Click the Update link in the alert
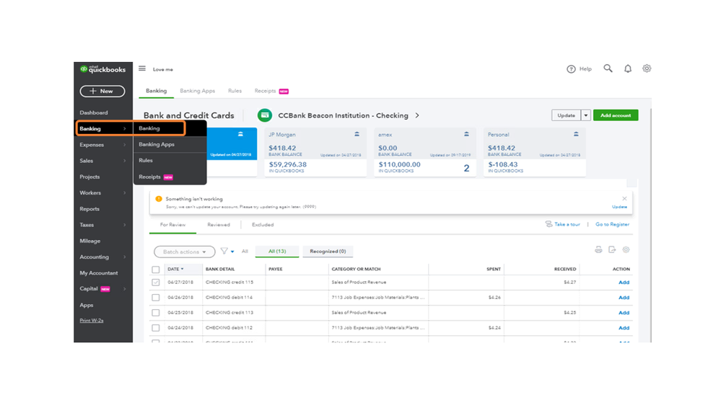The height and width of the screenshot is (405, 721). 619,207
